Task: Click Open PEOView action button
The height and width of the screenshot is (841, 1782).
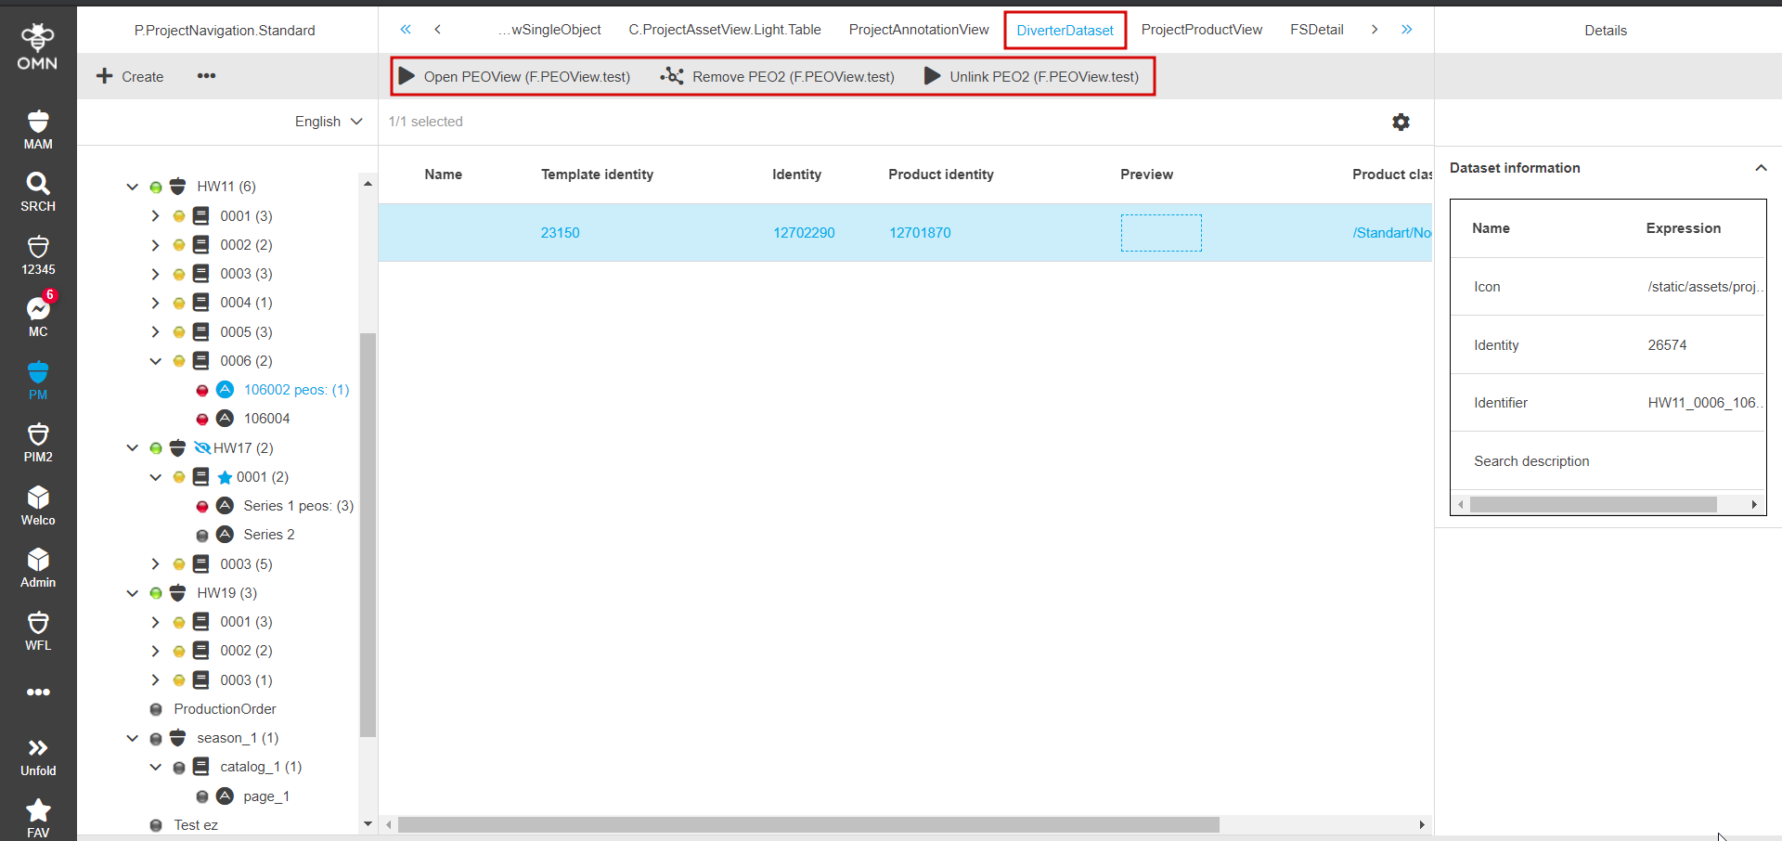Action: pos(514,76)
